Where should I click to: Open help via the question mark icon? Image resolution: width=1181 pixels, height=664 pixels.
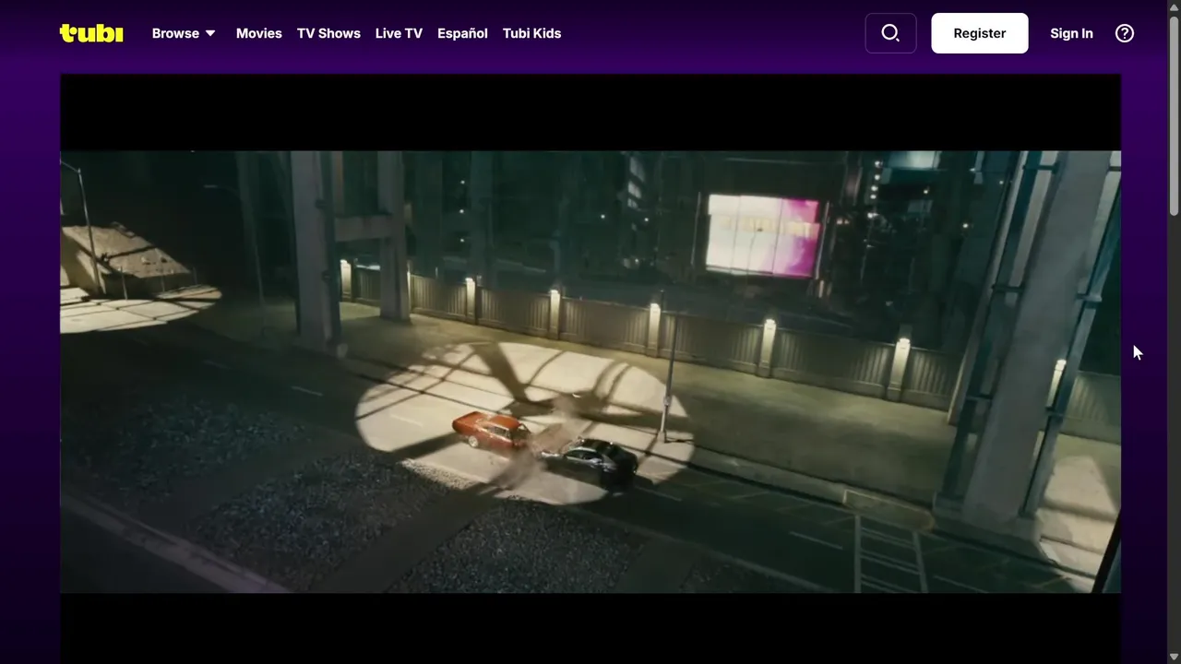[x=1125, y=33]
